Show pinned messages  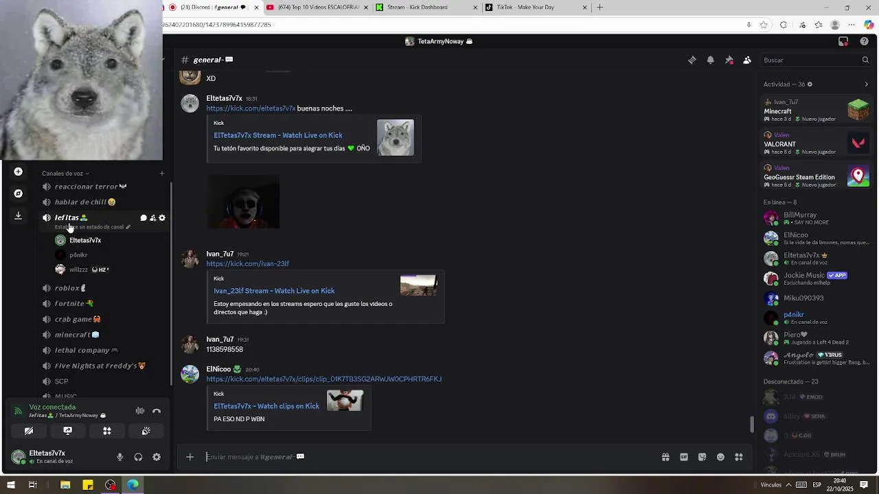coord(729,60)
